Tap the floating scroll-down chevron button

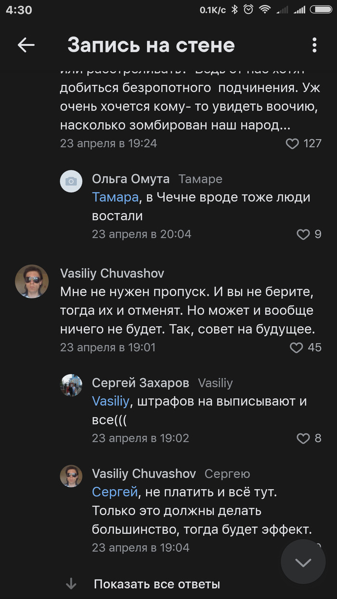pos(303,561)
